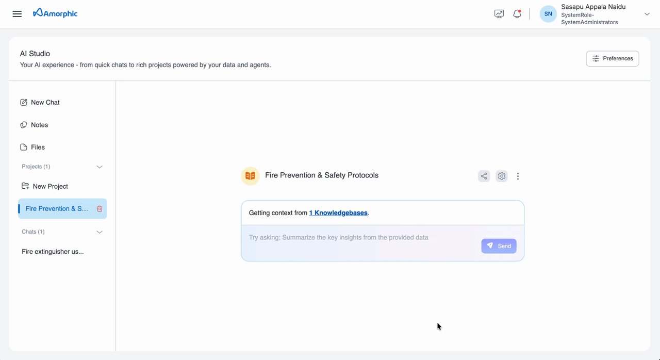
Task: Collapse the Chats (1) section
Action: pos(99,232)
